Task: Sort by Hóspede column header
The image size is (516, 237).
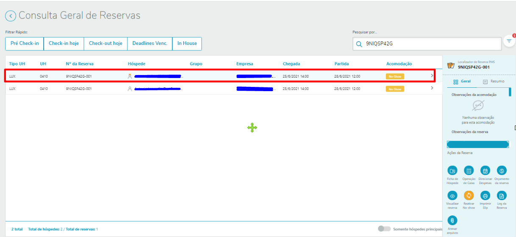Action: [x=137, y=64]
